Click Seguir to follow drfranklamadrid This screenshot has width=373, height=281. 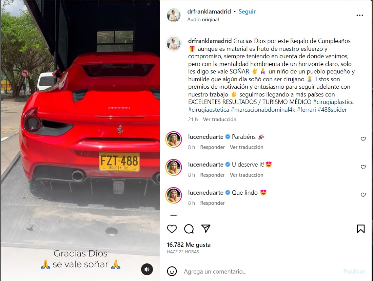pos(247,12)
